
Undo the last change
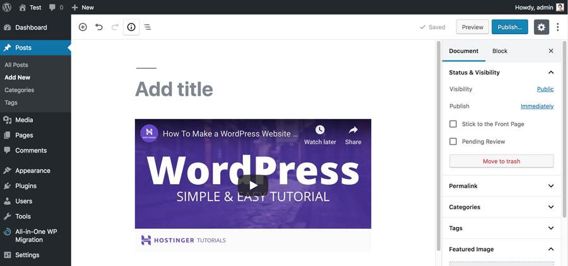pyautogui.click(x=99, y=26)
